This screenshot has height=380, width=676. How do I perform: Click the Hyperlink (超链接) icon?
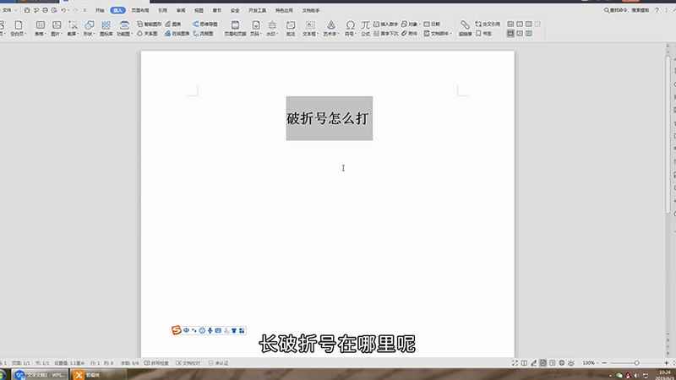coord(465,25)
